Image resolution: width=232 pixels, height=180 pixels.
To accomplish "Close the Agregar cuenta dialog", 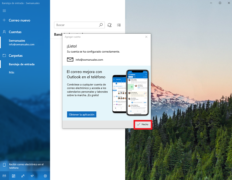I will click(146, 37).
